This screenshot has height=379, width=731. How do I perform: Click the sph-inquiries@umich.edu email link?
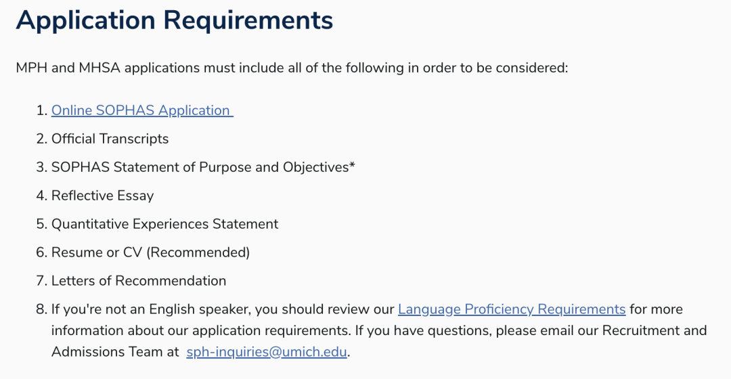click(266, 351)
